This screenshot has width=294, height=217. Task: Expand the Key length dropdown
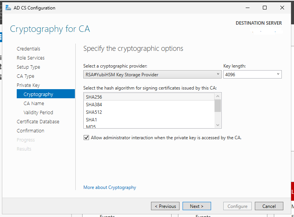pos(253,74)
